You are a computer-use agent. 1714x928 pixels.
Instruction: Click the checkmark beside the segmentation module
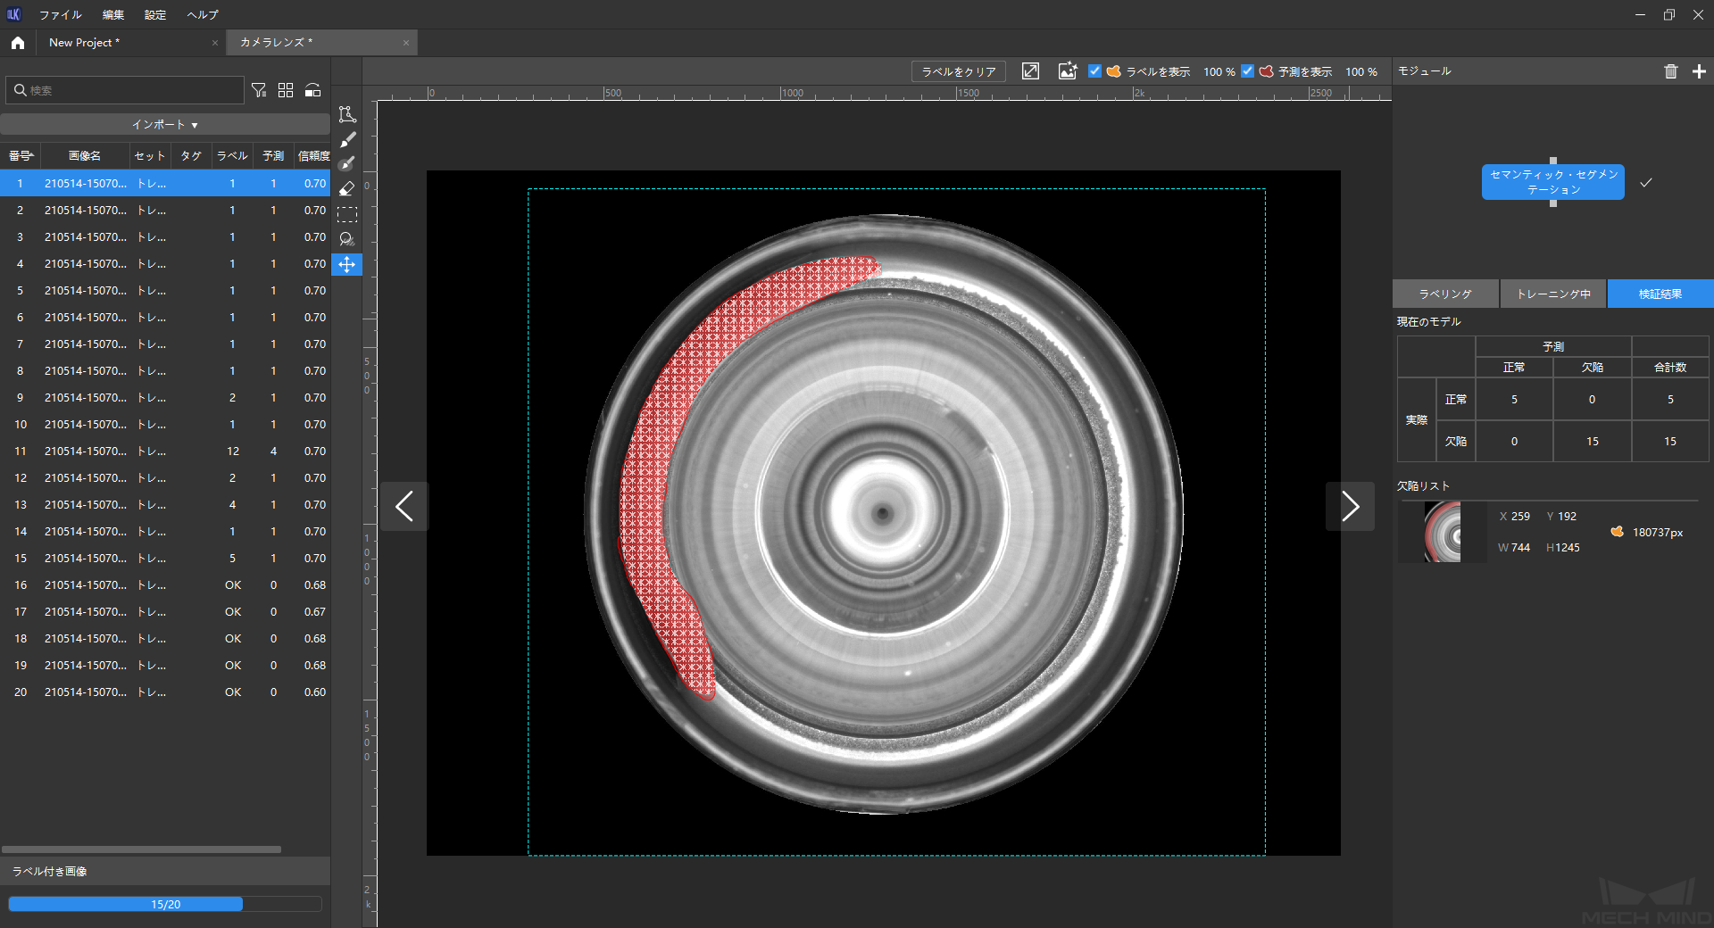[1646, 182]
